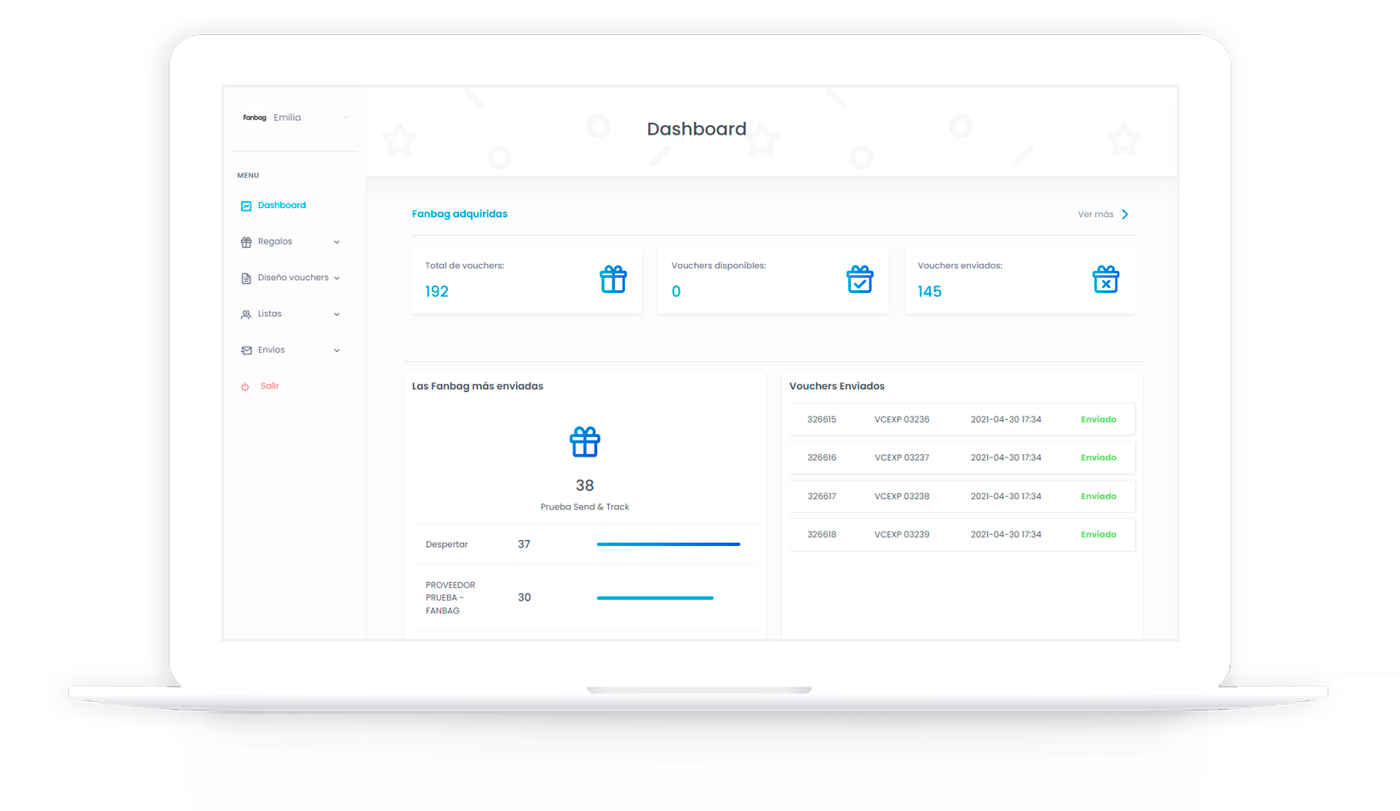Click the 0 vouchers disponibles value
The height and width of the screenshot is (811, 1400).
[x=676, y=291]
